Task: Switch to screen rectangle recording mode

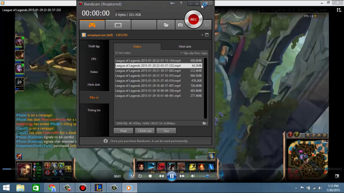Action: (118, 25)
